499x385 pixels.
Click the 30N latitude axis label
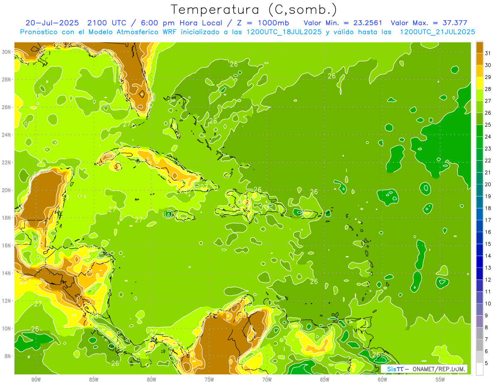tap(6, 52)
